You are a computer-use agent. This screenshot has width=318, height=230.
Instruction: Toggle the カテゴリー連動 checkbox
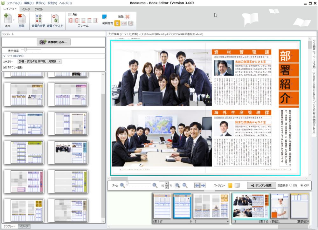(x=4, y=67)
